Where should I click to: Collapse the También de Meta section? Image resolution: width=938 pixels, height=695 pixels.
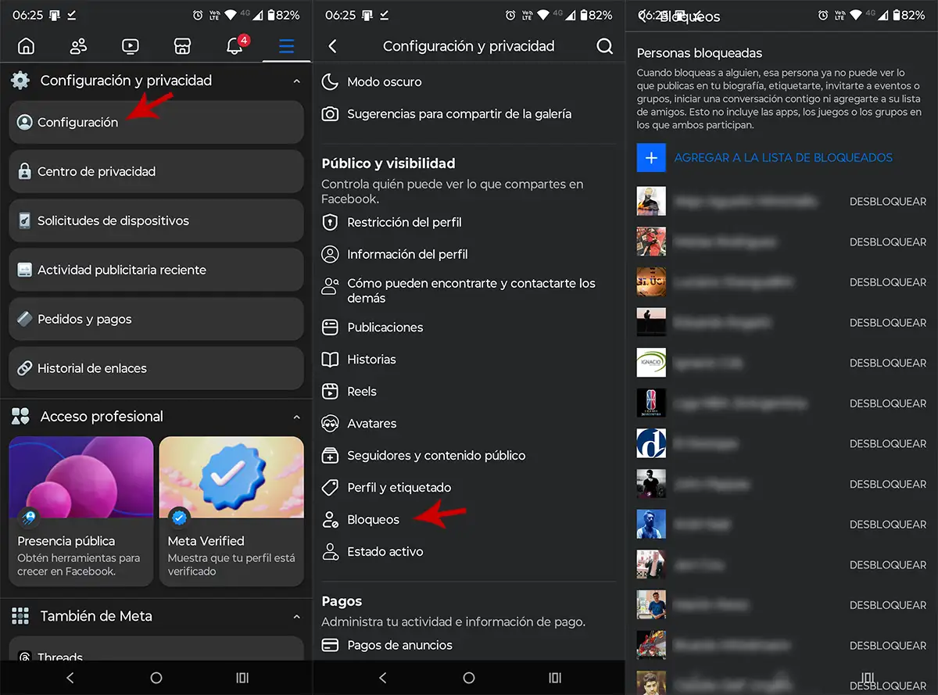(x=296, y=616)
